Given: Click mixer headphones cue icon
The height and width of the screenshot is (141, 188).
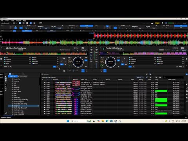Looking at the screenshot, I should pos(64,71).
